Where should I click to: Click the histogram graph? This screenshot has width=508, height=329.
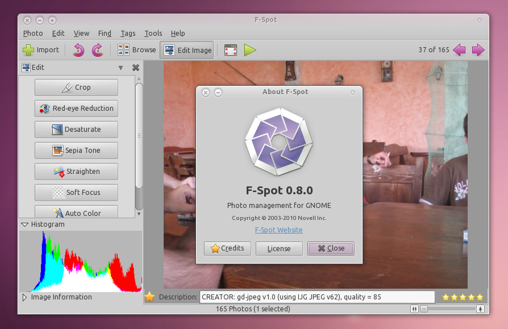pyautogui.click(x=81, y=261)
